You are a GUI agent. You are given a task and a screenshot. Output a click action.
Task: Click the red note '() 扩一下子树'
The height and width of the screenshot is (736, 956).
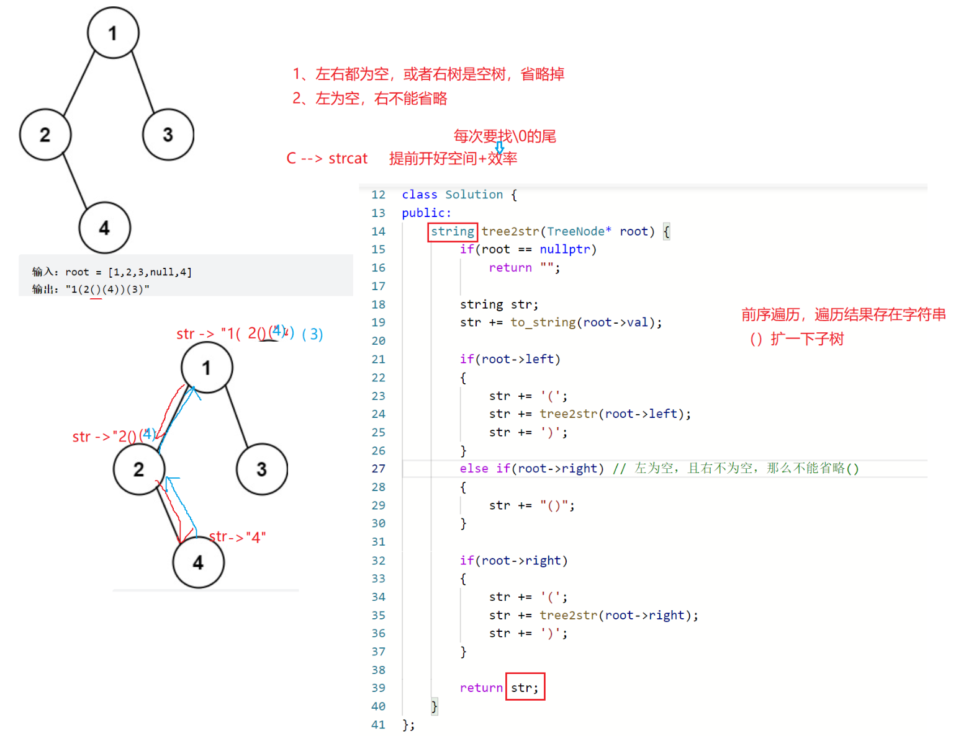[x=796, y=339]
